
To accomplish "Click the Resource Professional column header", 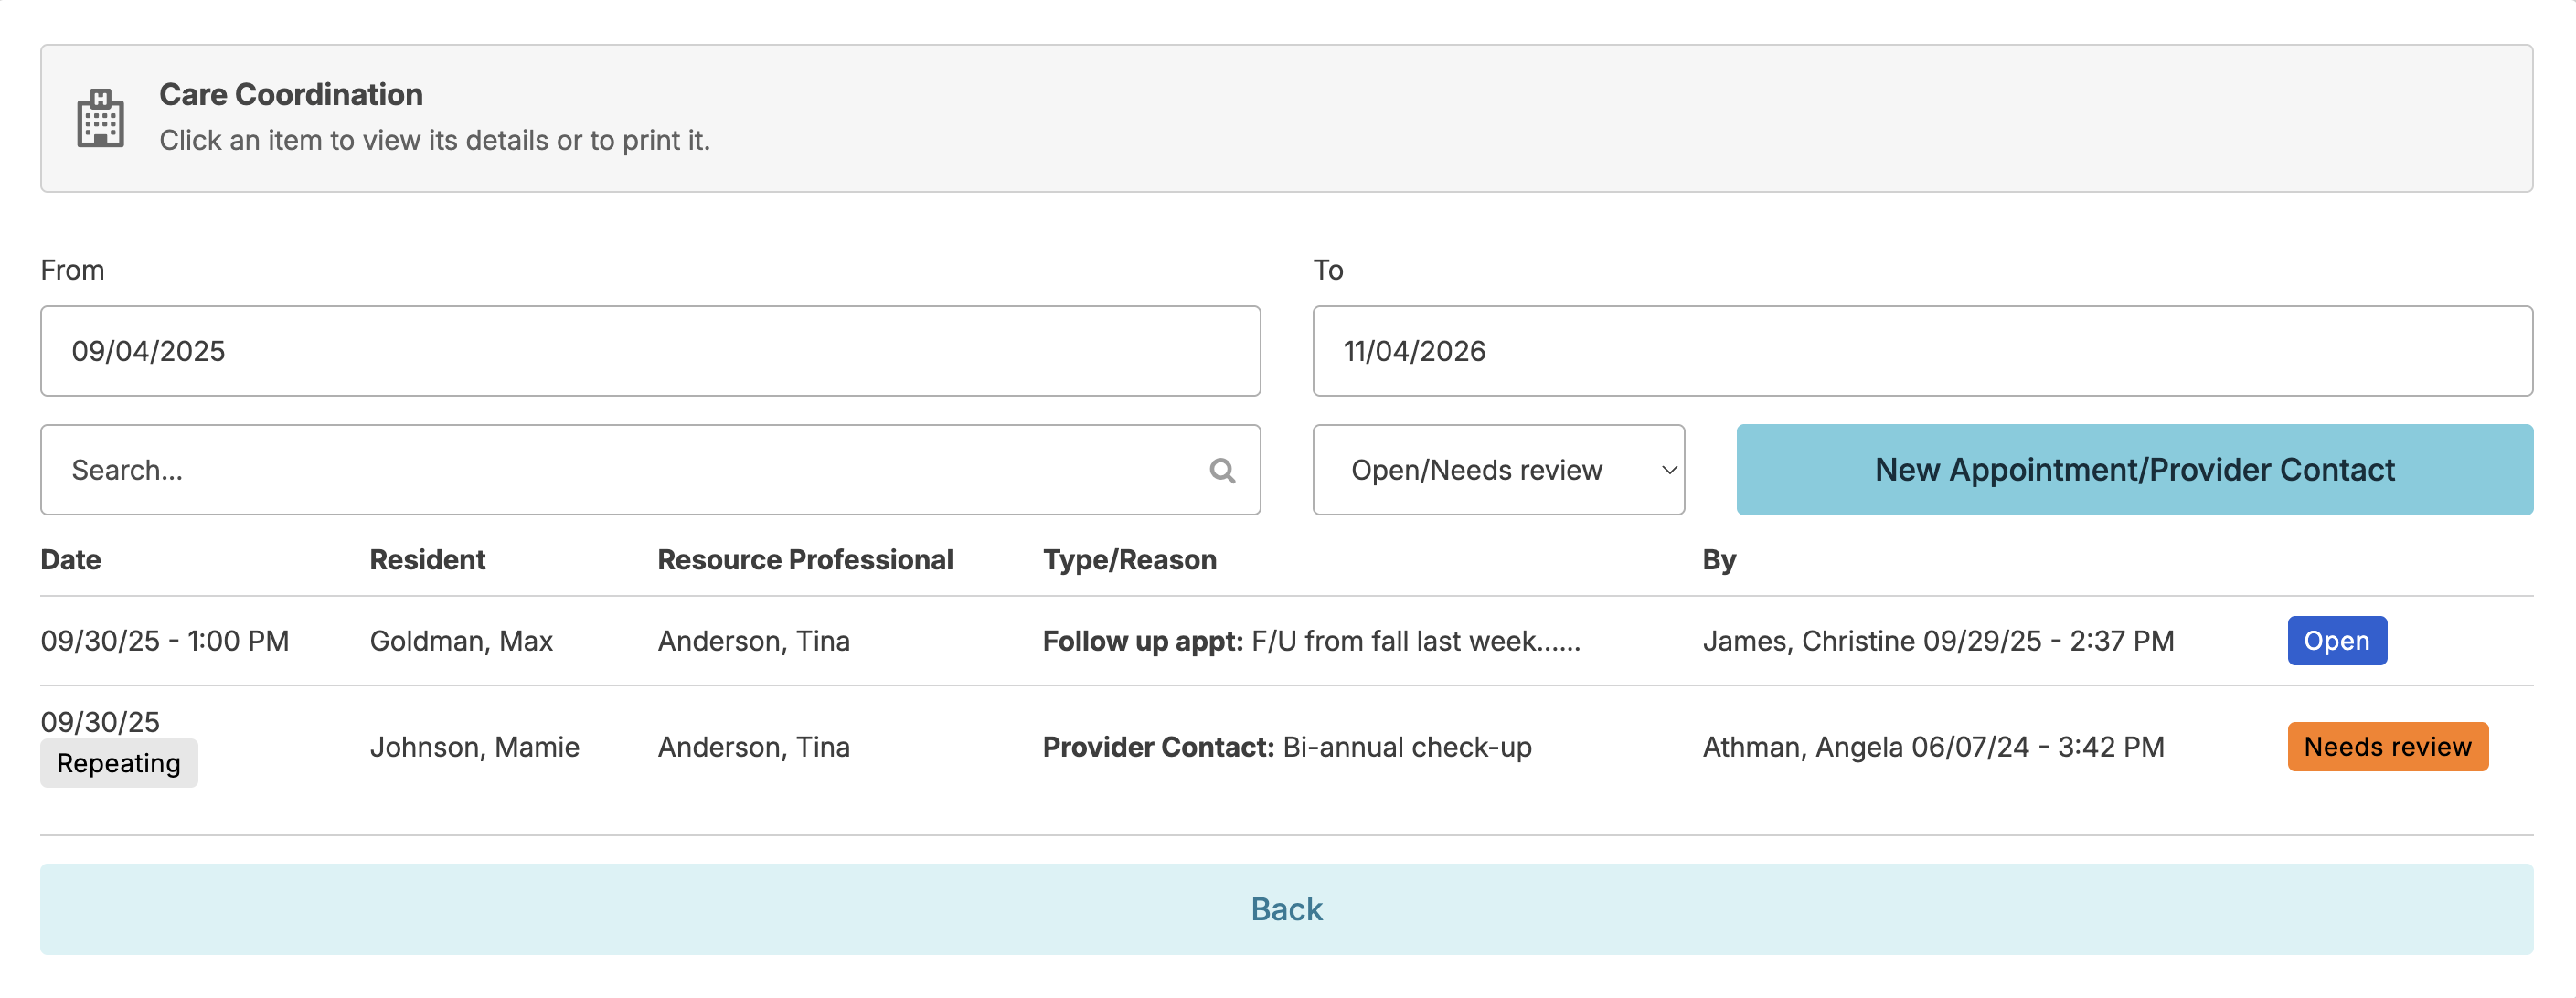I will (805, 560).
